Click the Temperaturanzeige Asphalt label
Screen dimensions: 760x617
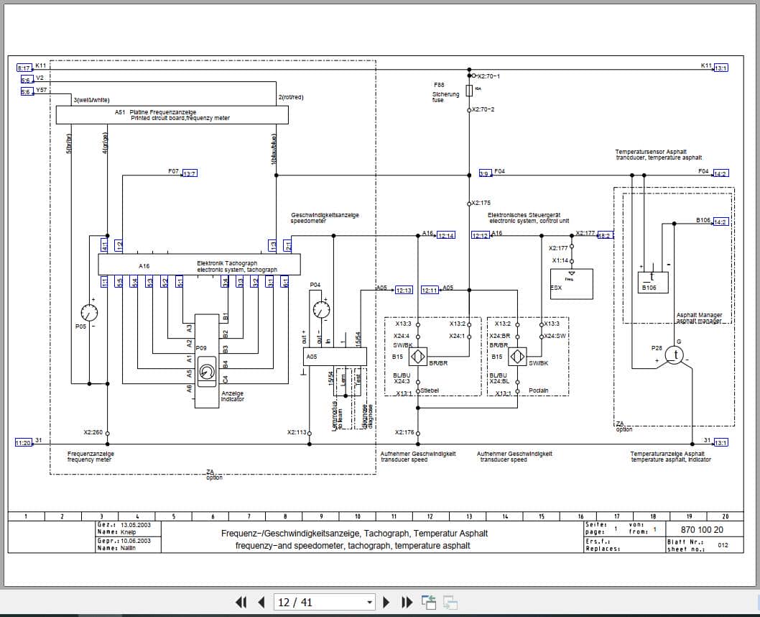click(x=670, y=457)
